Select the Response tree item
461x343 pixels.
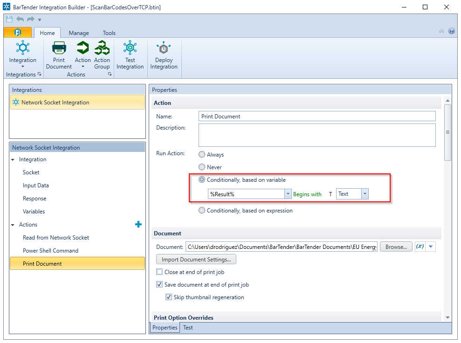tap(34, 199)
